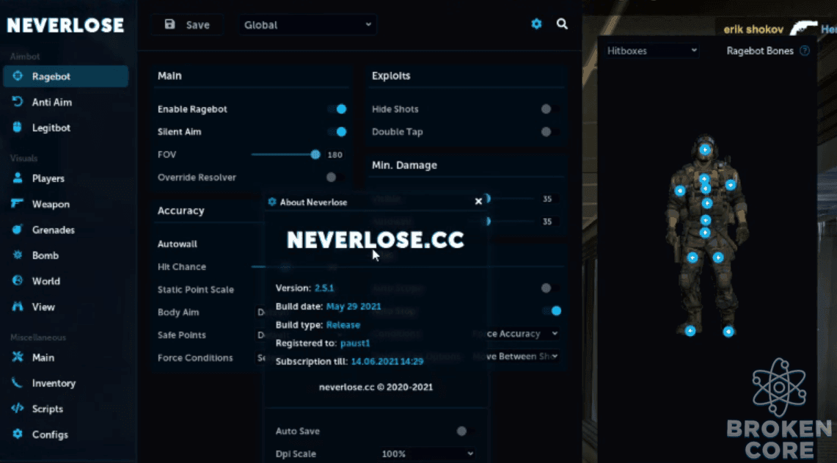This screenshot has width=837, height=463.
Task: Open the Scripts code icon
Action: (x=18, y=408)
